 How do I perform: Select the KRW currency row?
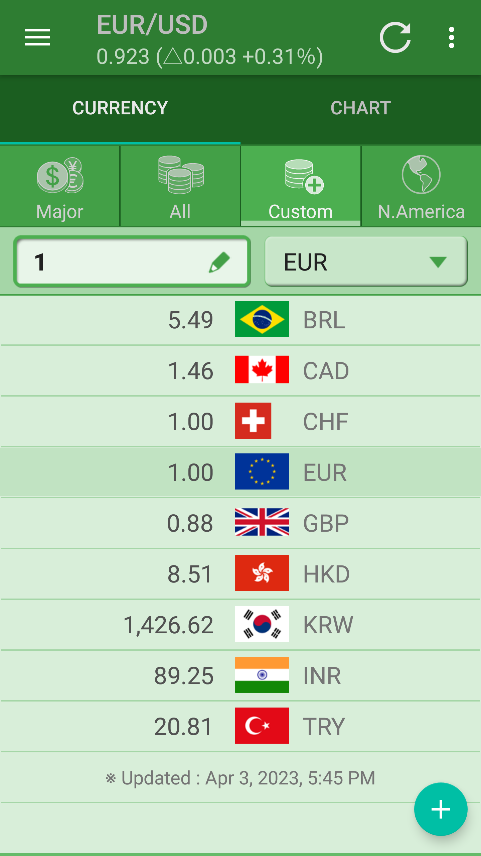pyautogui.click(x=240, y=625)
